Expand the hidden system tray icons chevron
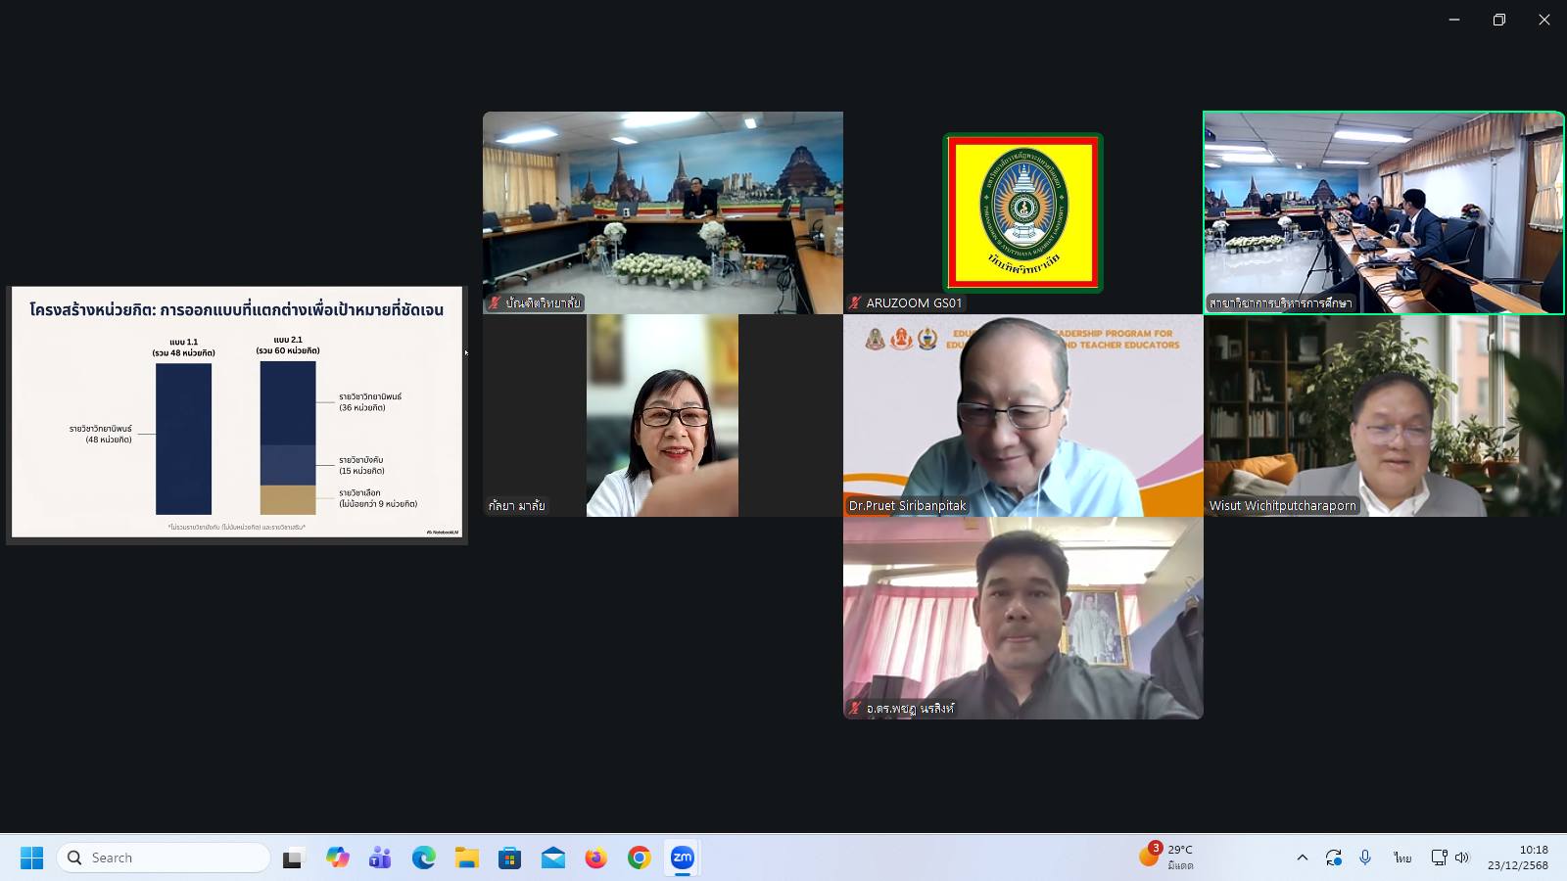 1302,858
